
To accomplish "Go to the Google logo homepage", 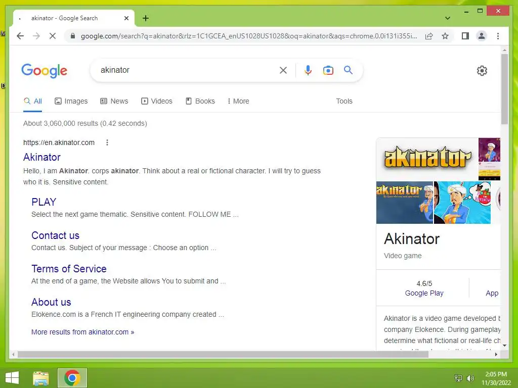I will 45,71.
